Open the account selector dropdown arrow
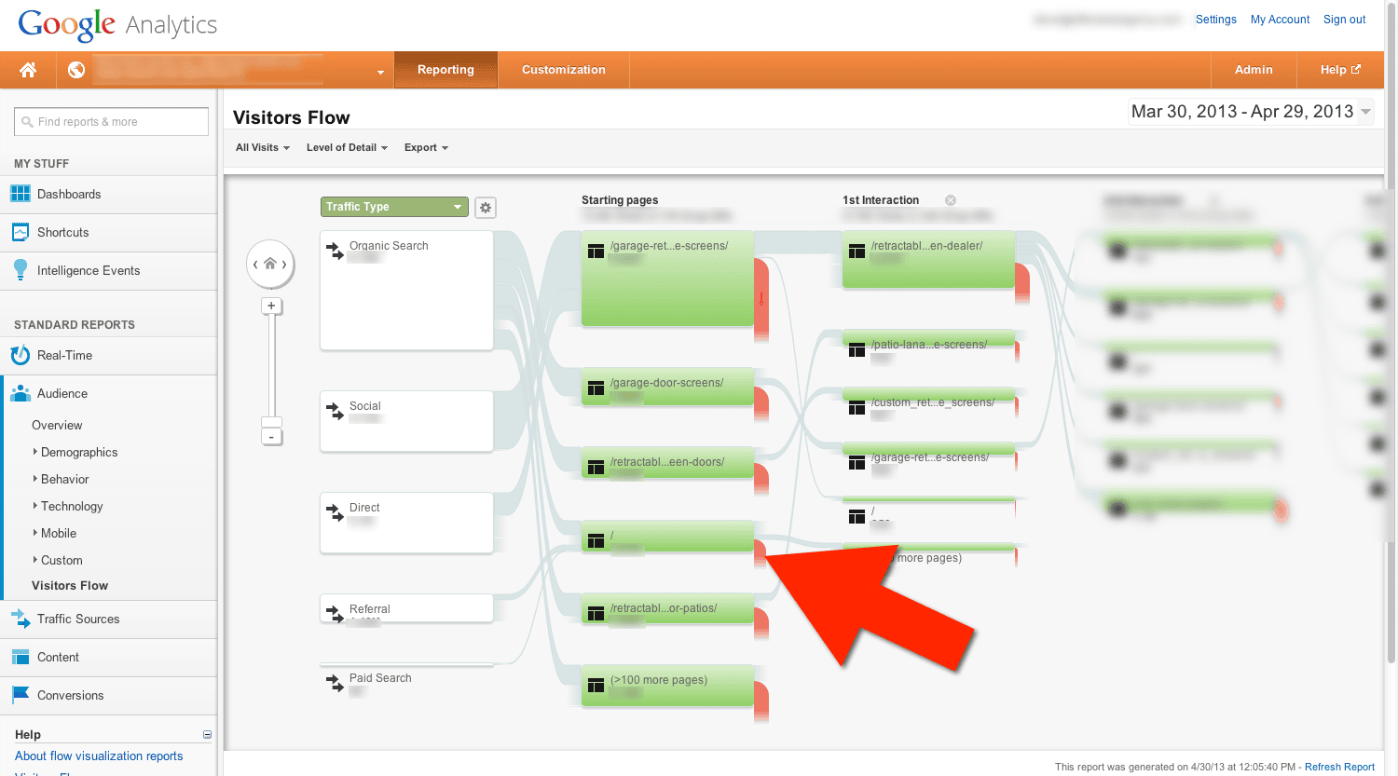This screenshot has height=776, width=1398. click(380, 72)
